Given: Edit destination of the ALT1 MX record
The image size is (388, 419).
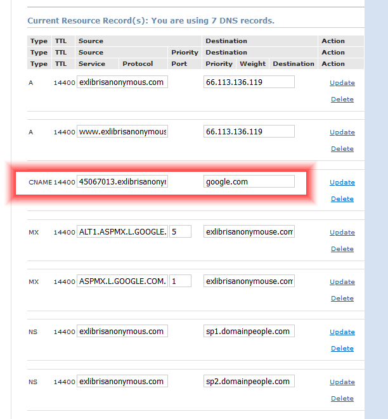Looking at the screenshot, I should [249, 231].
